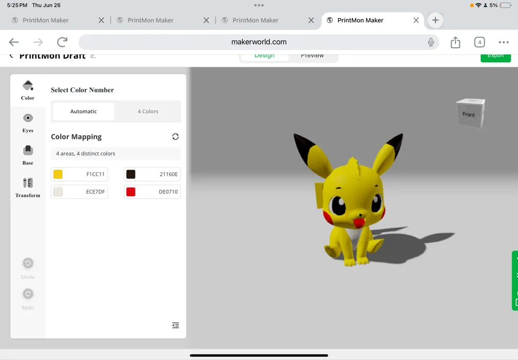The image size is (518, 360).
Task: Open the green side tab at right edge
Action: [x=515, y=281]
